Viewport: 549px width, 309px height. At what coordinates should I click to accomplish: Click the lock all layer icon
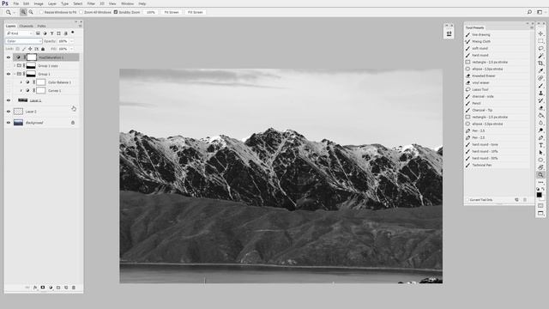click(x=43, y=49)
